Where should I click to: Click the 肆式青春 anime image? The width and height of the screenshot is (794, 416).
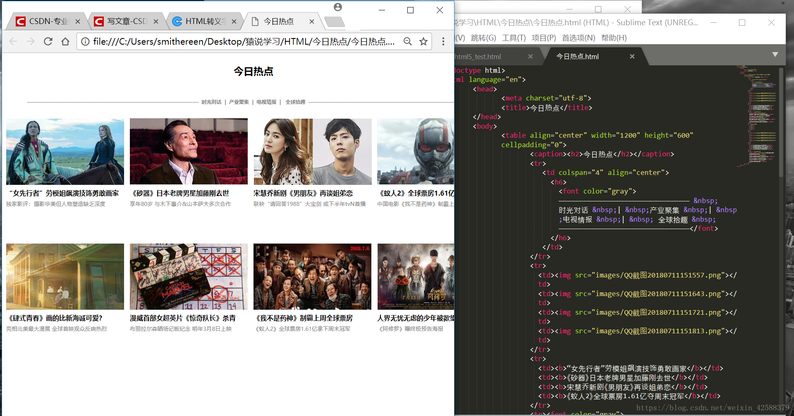tap(65, 277)
